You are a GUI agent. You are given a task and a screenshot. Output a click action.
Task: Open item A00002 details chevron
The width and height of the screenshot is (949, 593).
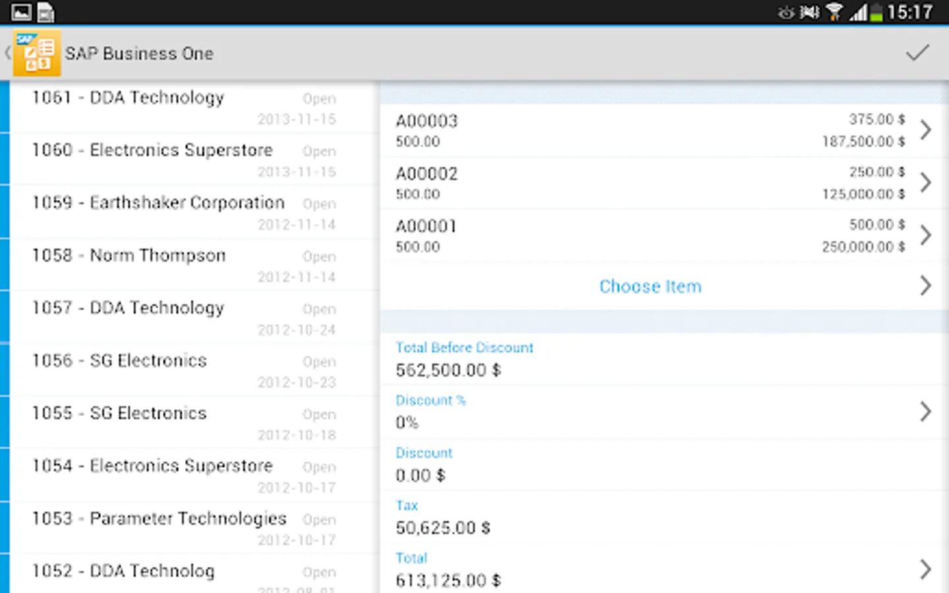(x=925, y=183)
